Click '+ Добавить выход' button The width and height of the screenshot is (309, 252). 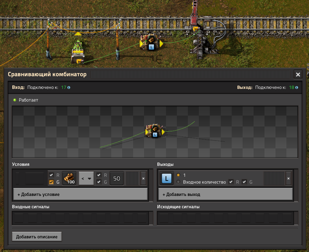click(226, 194)
